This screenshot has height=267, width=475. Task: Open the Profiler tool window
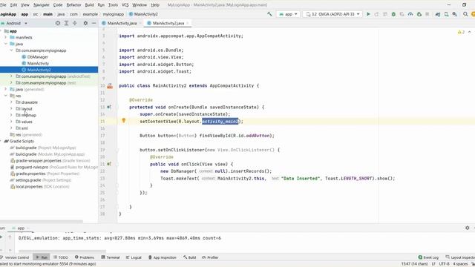click(210, 257)
